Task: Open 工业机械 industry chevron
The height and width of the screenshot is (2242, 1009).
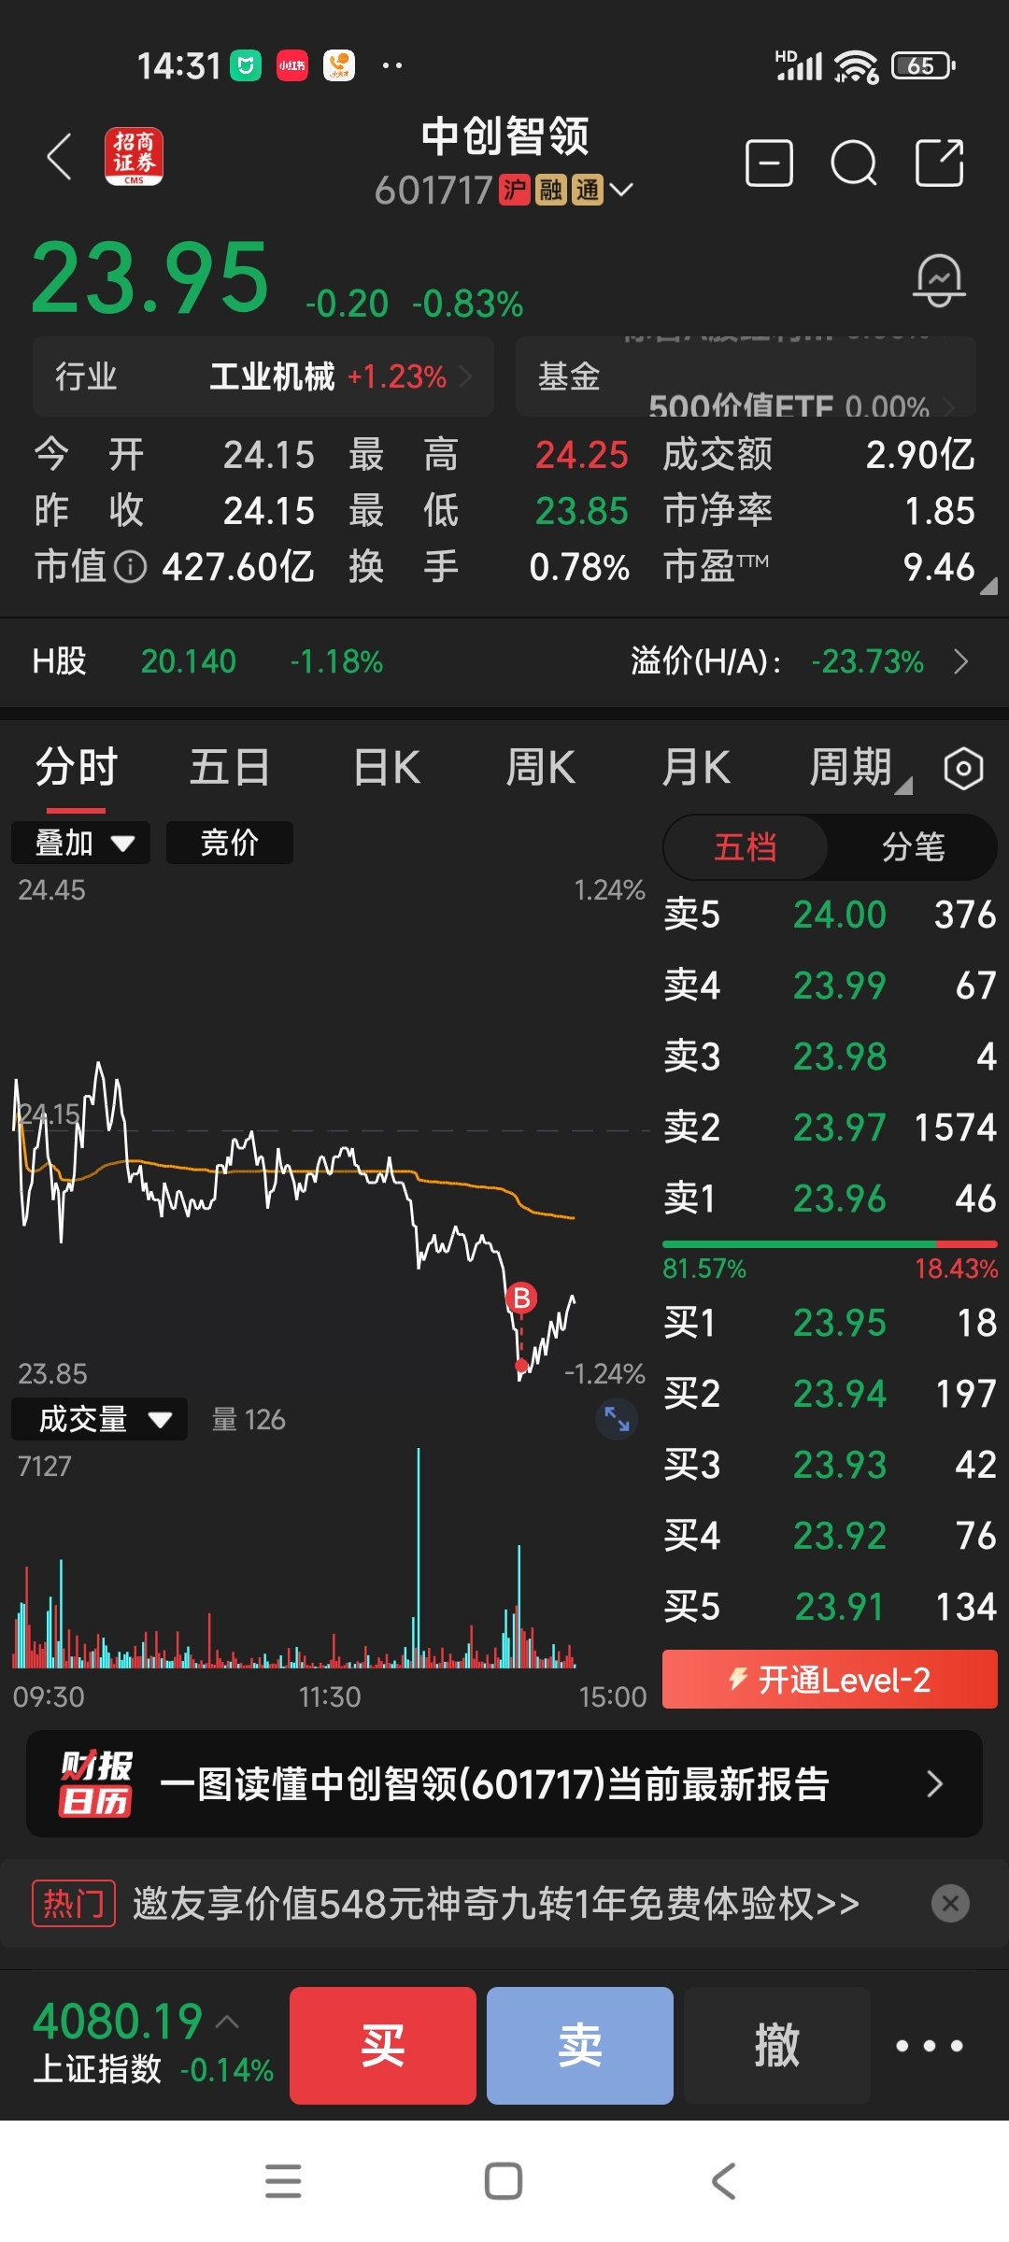Action: coord(465,376)
